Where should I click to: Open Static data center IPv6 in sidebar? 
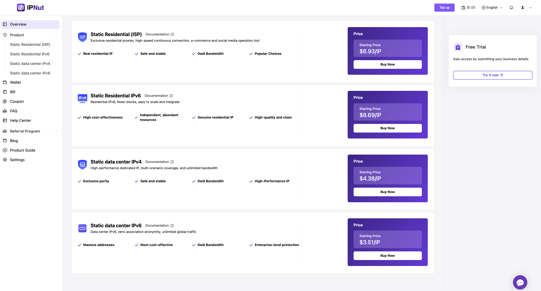[30, 73]
